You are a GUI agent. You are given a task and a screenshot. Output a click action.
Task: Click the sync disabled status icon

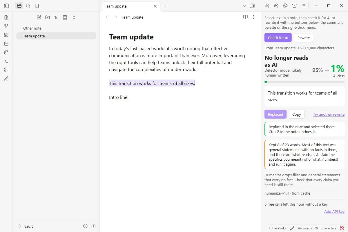[342, 228]
